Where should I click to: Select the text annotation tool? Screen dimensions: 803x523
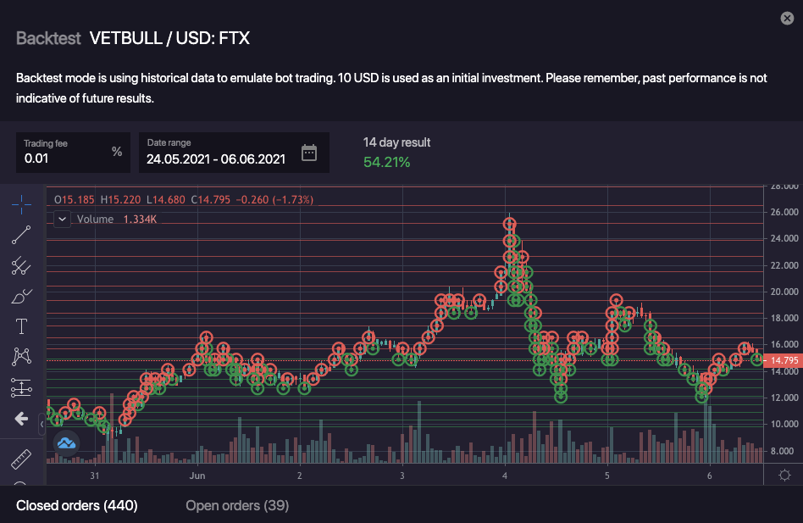tap(22, 326)
